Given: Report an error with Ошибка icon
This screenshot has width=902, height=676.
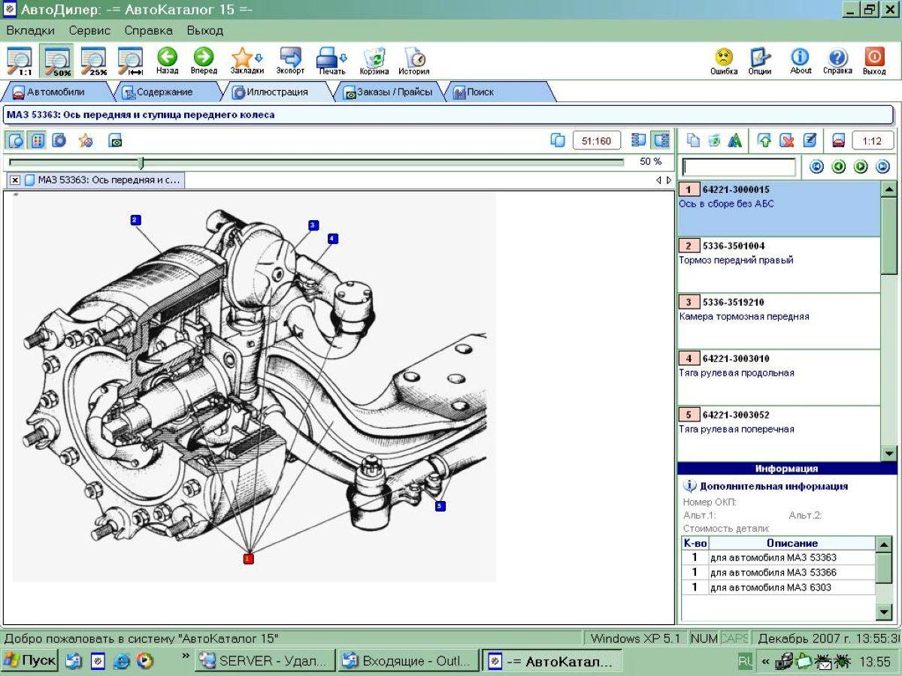Looking at the screenshot, I should point(724,61).
